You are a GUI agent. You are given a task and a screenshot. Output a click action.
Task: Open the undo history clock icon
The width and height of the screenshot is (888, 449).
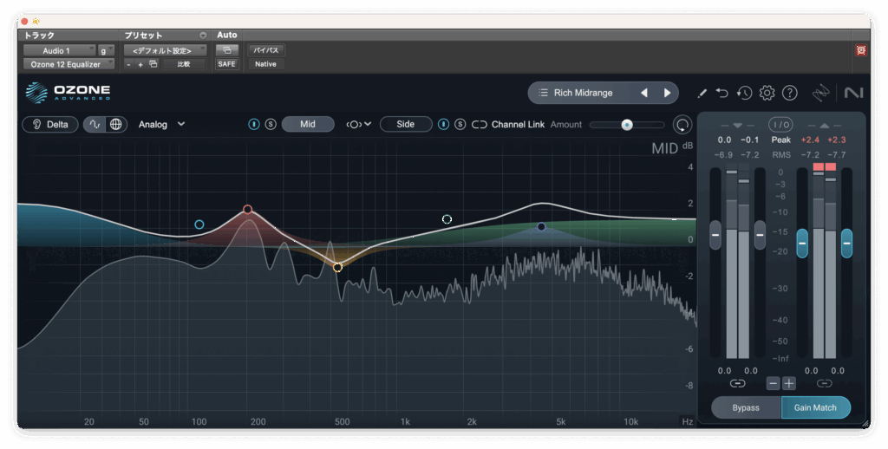click(744, 93)
